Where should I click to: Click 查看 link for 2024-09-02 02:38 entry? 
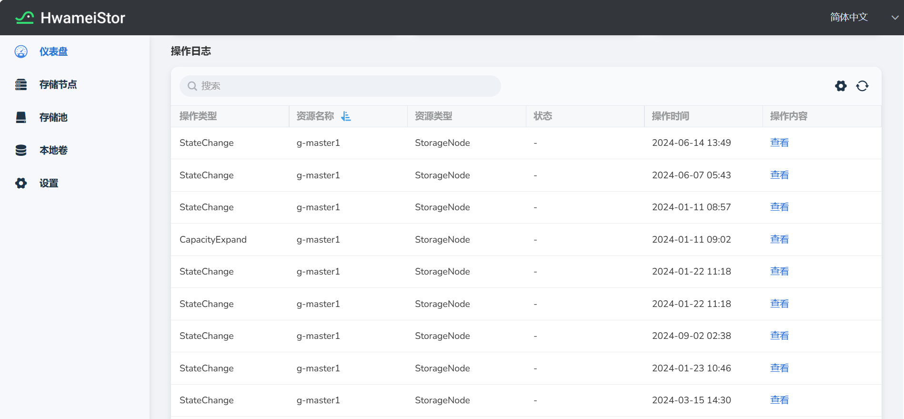(779, 336)
